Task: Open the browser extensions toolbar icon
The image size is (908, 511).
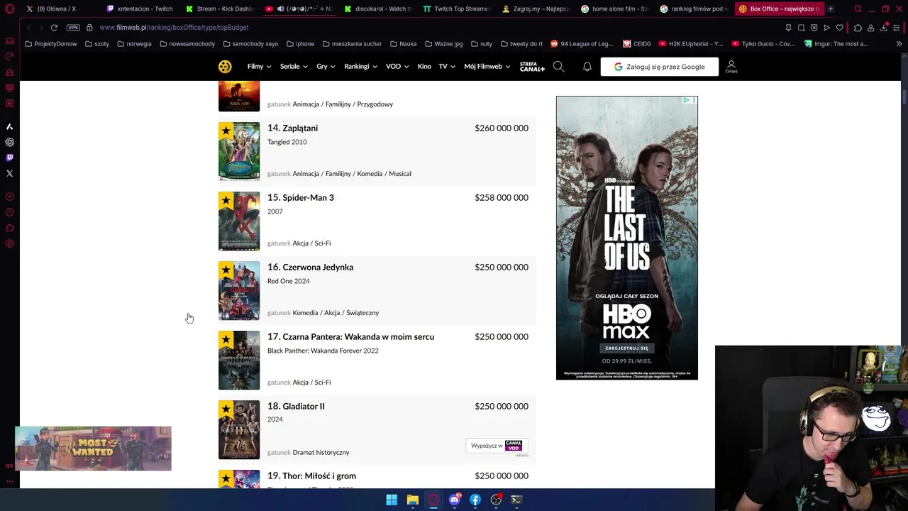Action: 858,27
